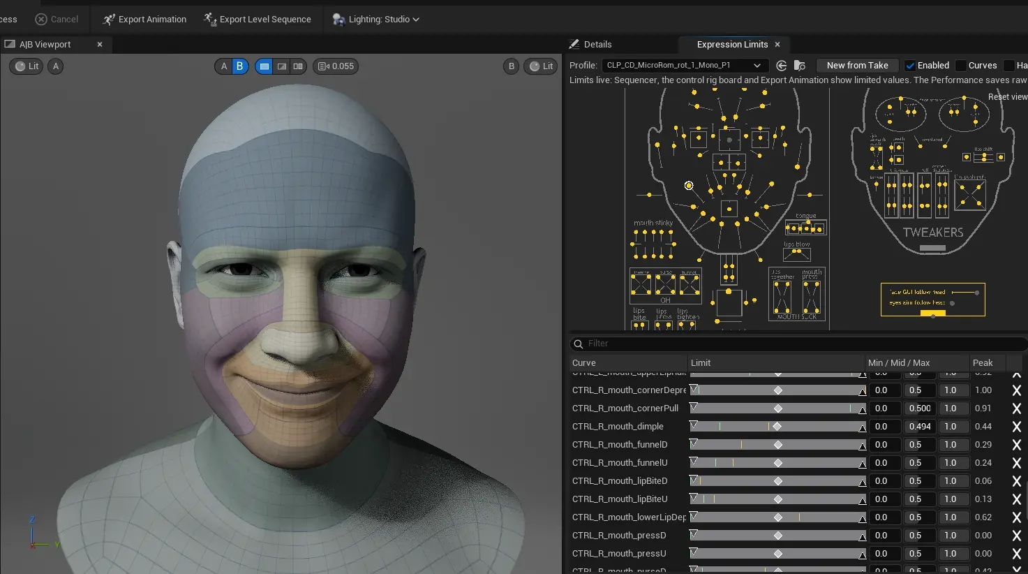Select the wipe split viewport layout icon
The width and height of the screenshot is (1028, 574).
tap(281, 66)
